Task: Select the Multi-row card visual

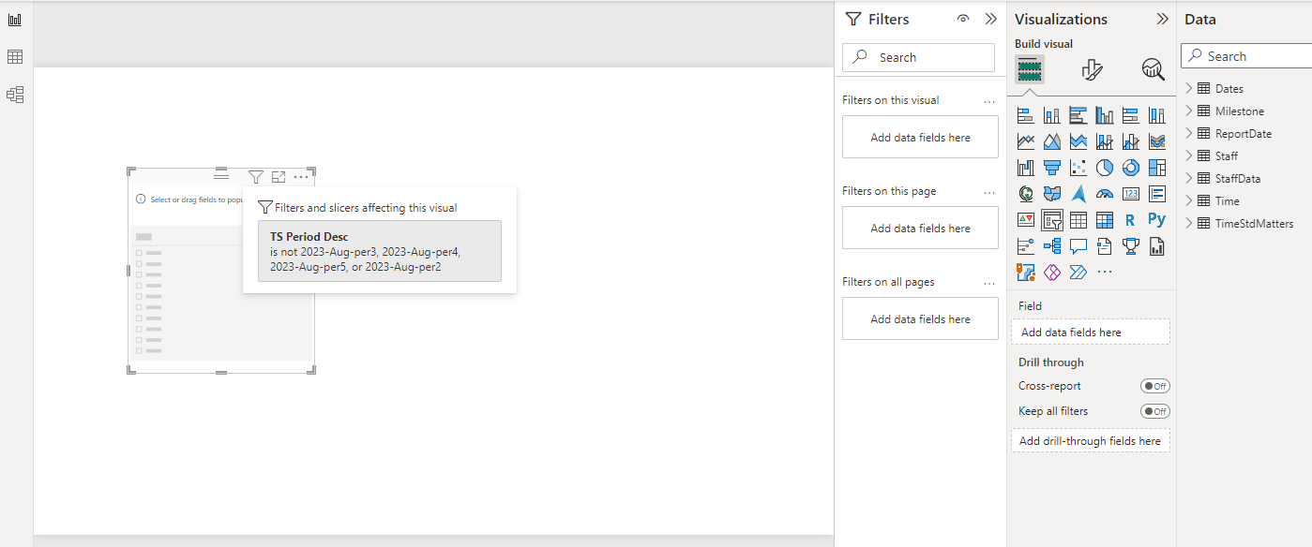Action: [x=1157, y=194]
